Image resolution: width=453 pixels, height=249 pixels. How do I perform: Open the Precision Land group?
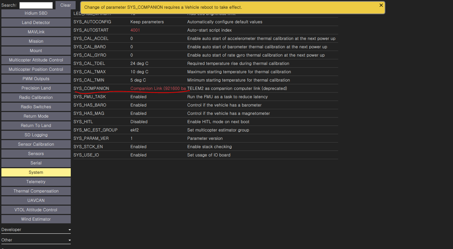tap(36, 88)
